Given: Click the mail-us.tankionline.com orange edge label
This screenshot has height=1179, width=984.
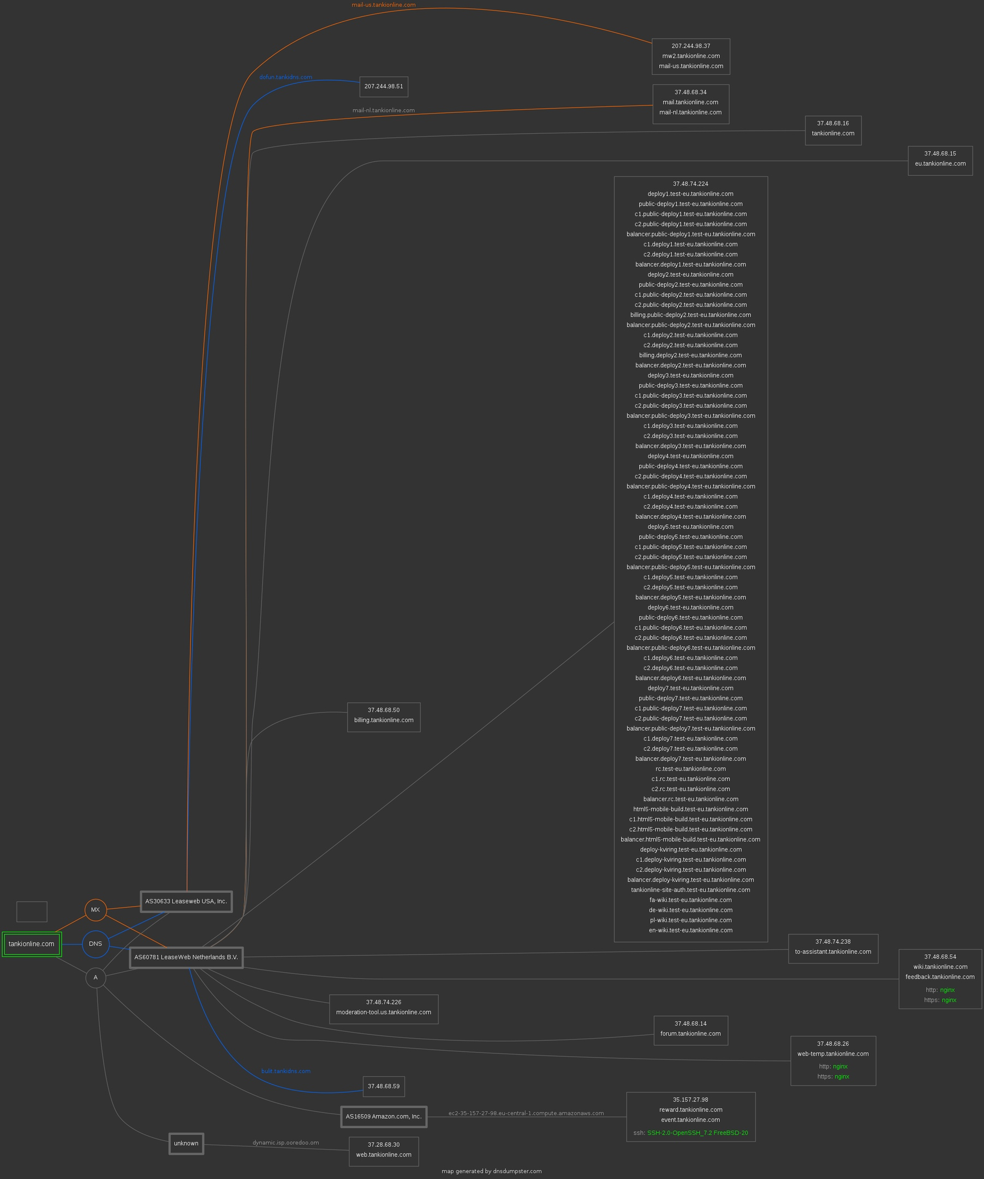Looking at the screenshot, I should 383,5.
